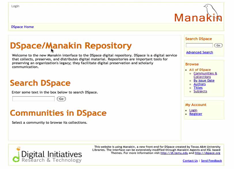Click the main content Go button
This screenshot has width=234, height=169.
pyautogui.click(x=61, y=99)
